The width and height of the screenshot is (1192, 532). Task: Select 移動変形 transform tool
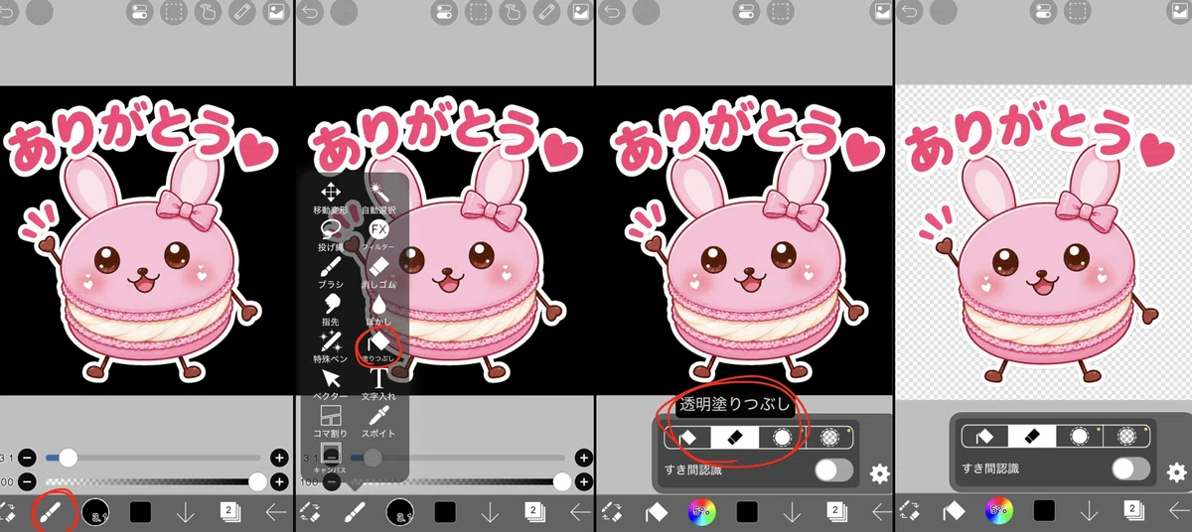pyautogui.click(x=330, y=198)
